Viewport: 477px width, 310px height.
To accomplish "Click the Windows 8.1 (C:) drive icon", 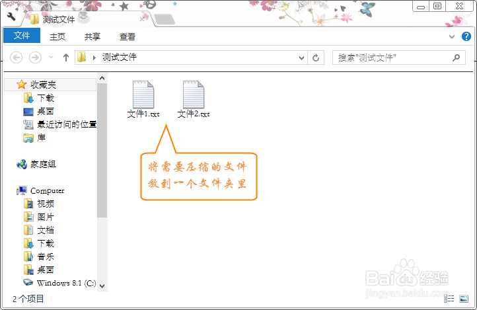I will [x=28, y=282].
